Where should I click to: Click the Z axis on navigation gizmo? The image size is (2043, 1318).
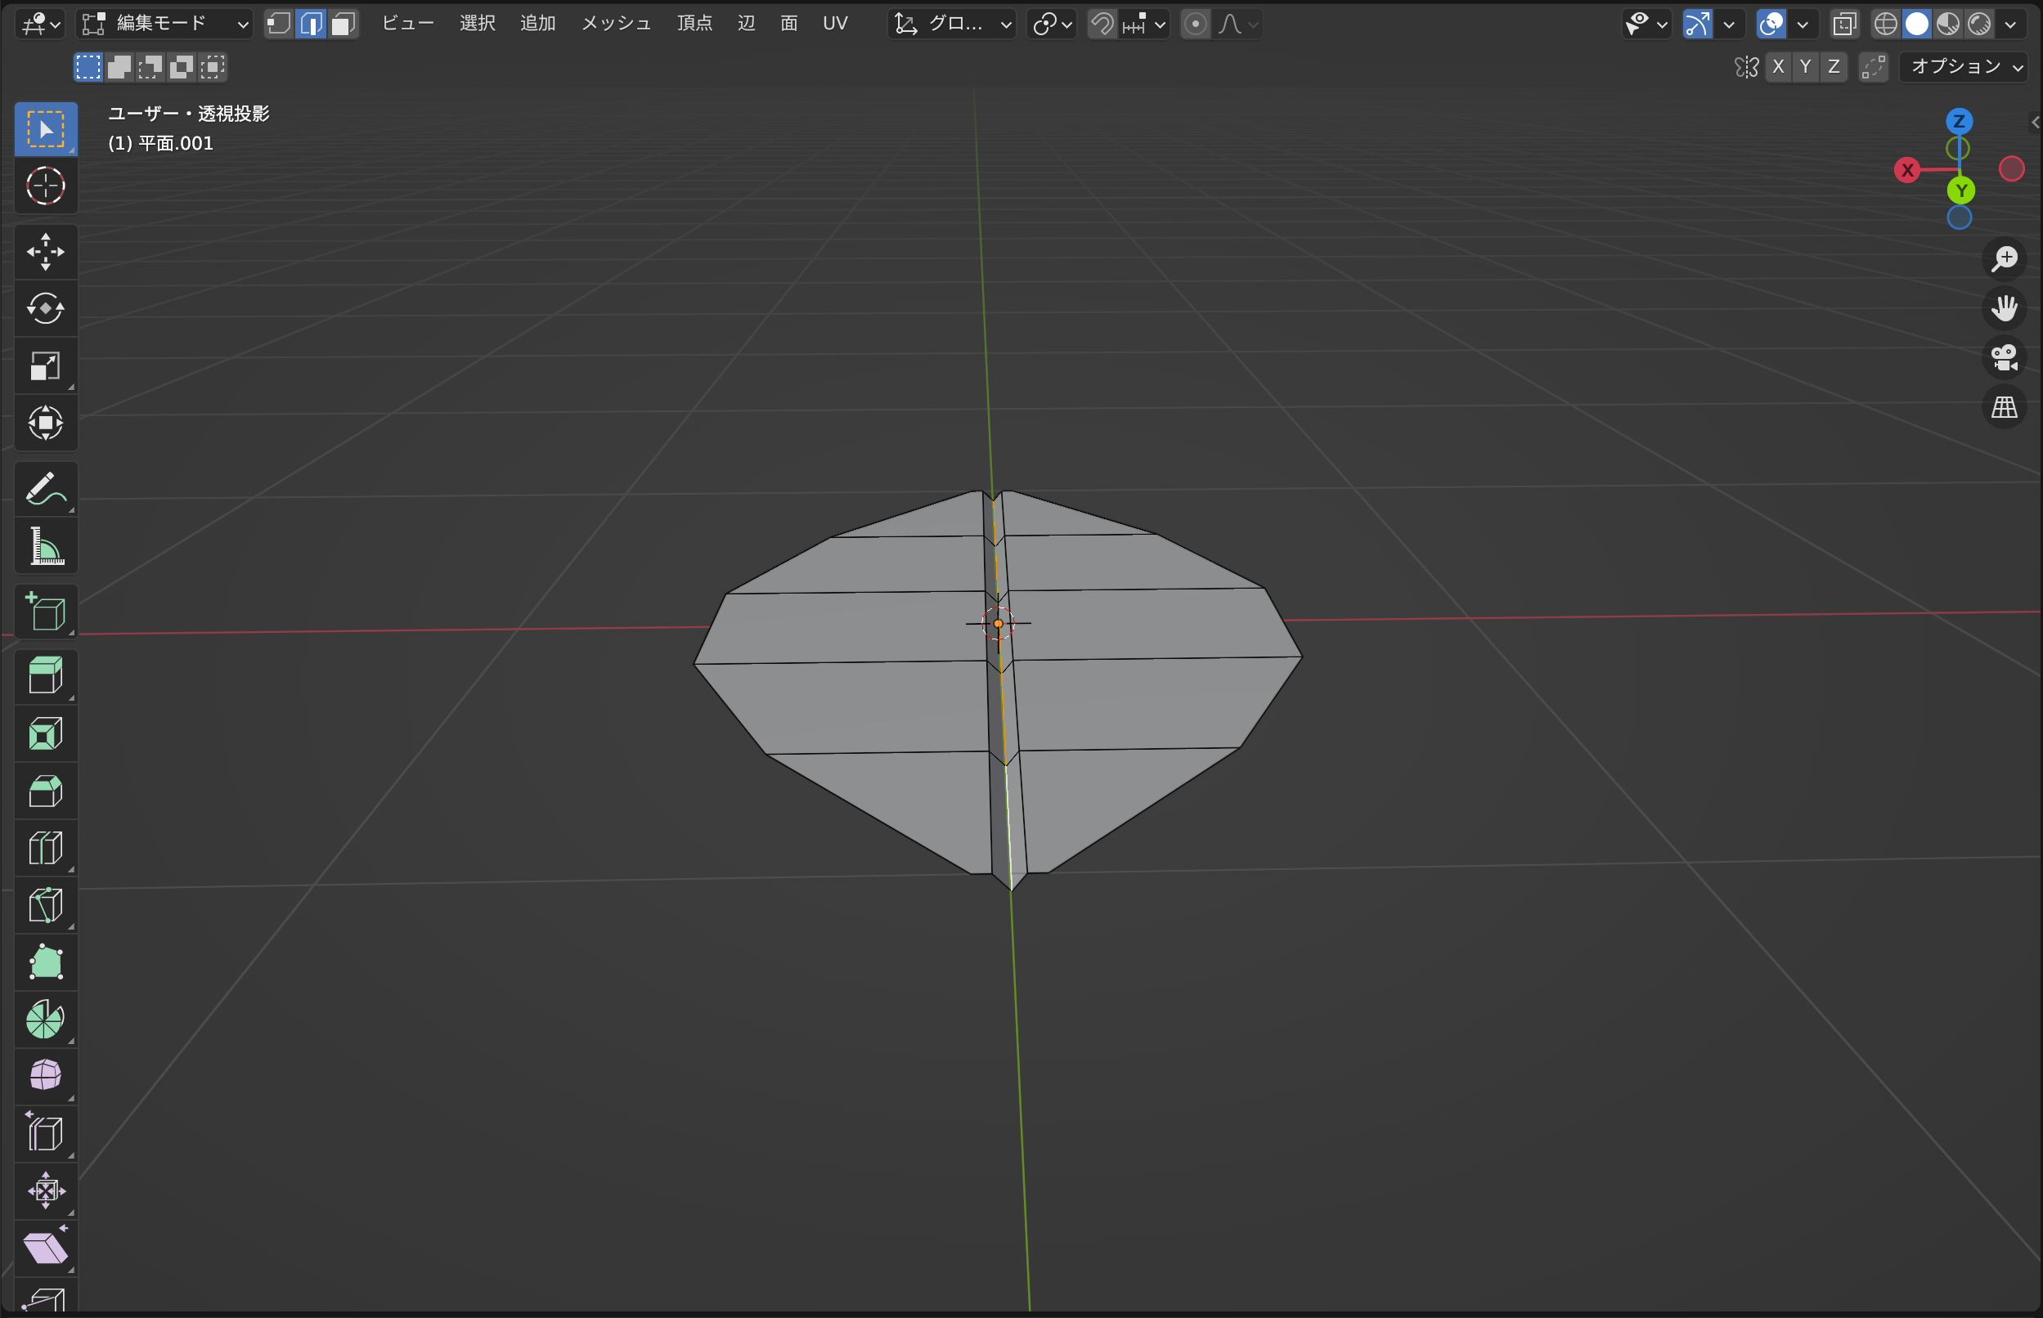coord(1959,122)
